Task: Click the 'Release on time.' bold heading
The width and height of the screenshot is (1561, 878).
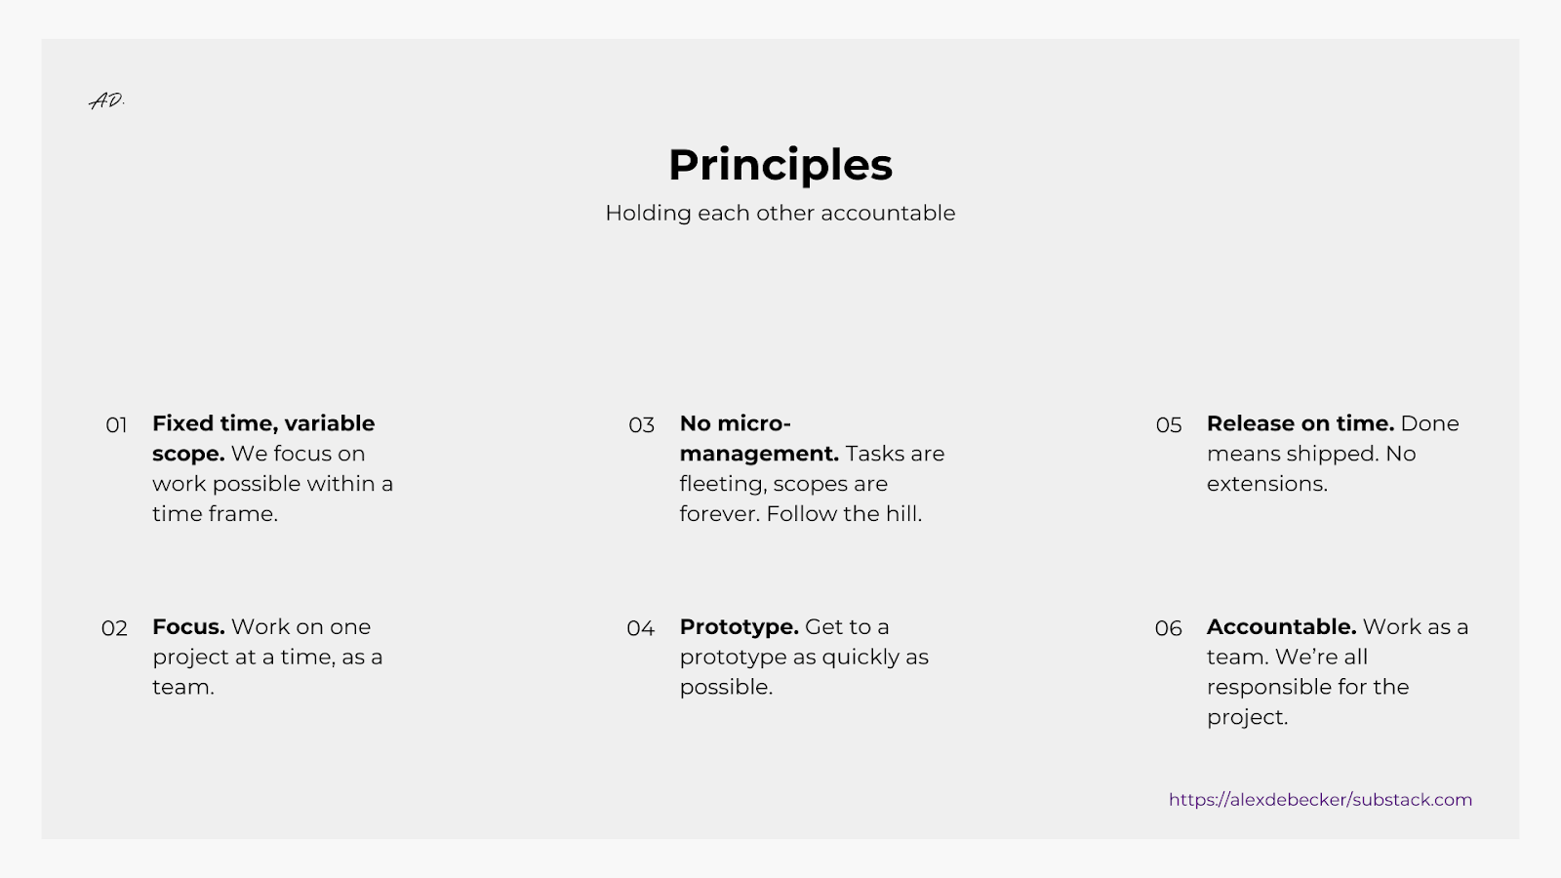Action: point(1300,423)
